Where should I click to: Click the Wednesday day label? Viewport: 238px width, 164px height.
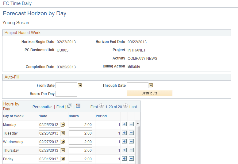tap(13, 142)
